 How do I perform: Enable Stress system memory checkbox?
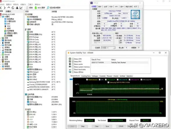73,67
